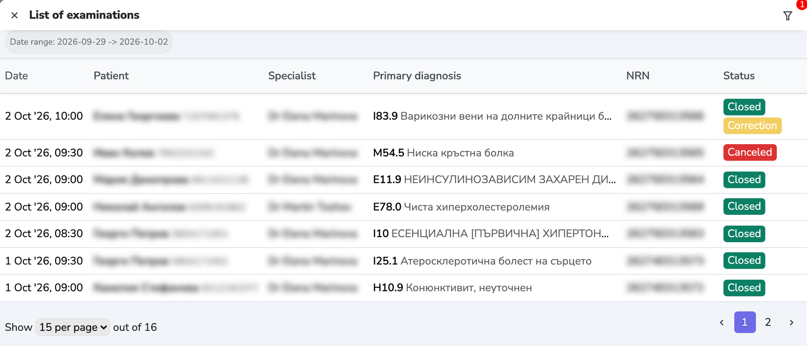Click the 1 Oct '26, 09:30 date cell
Screen dimensions: 807x346
click(x=44, y=261)
